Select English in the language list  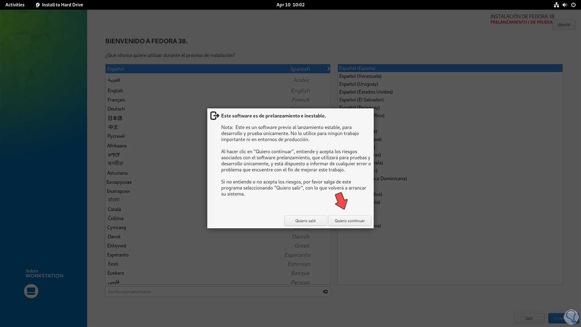coord(218,91)
